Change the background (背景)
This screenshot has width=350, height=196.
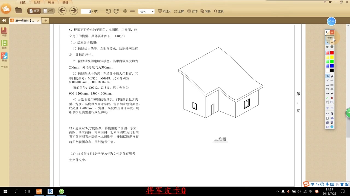point(206,11)
